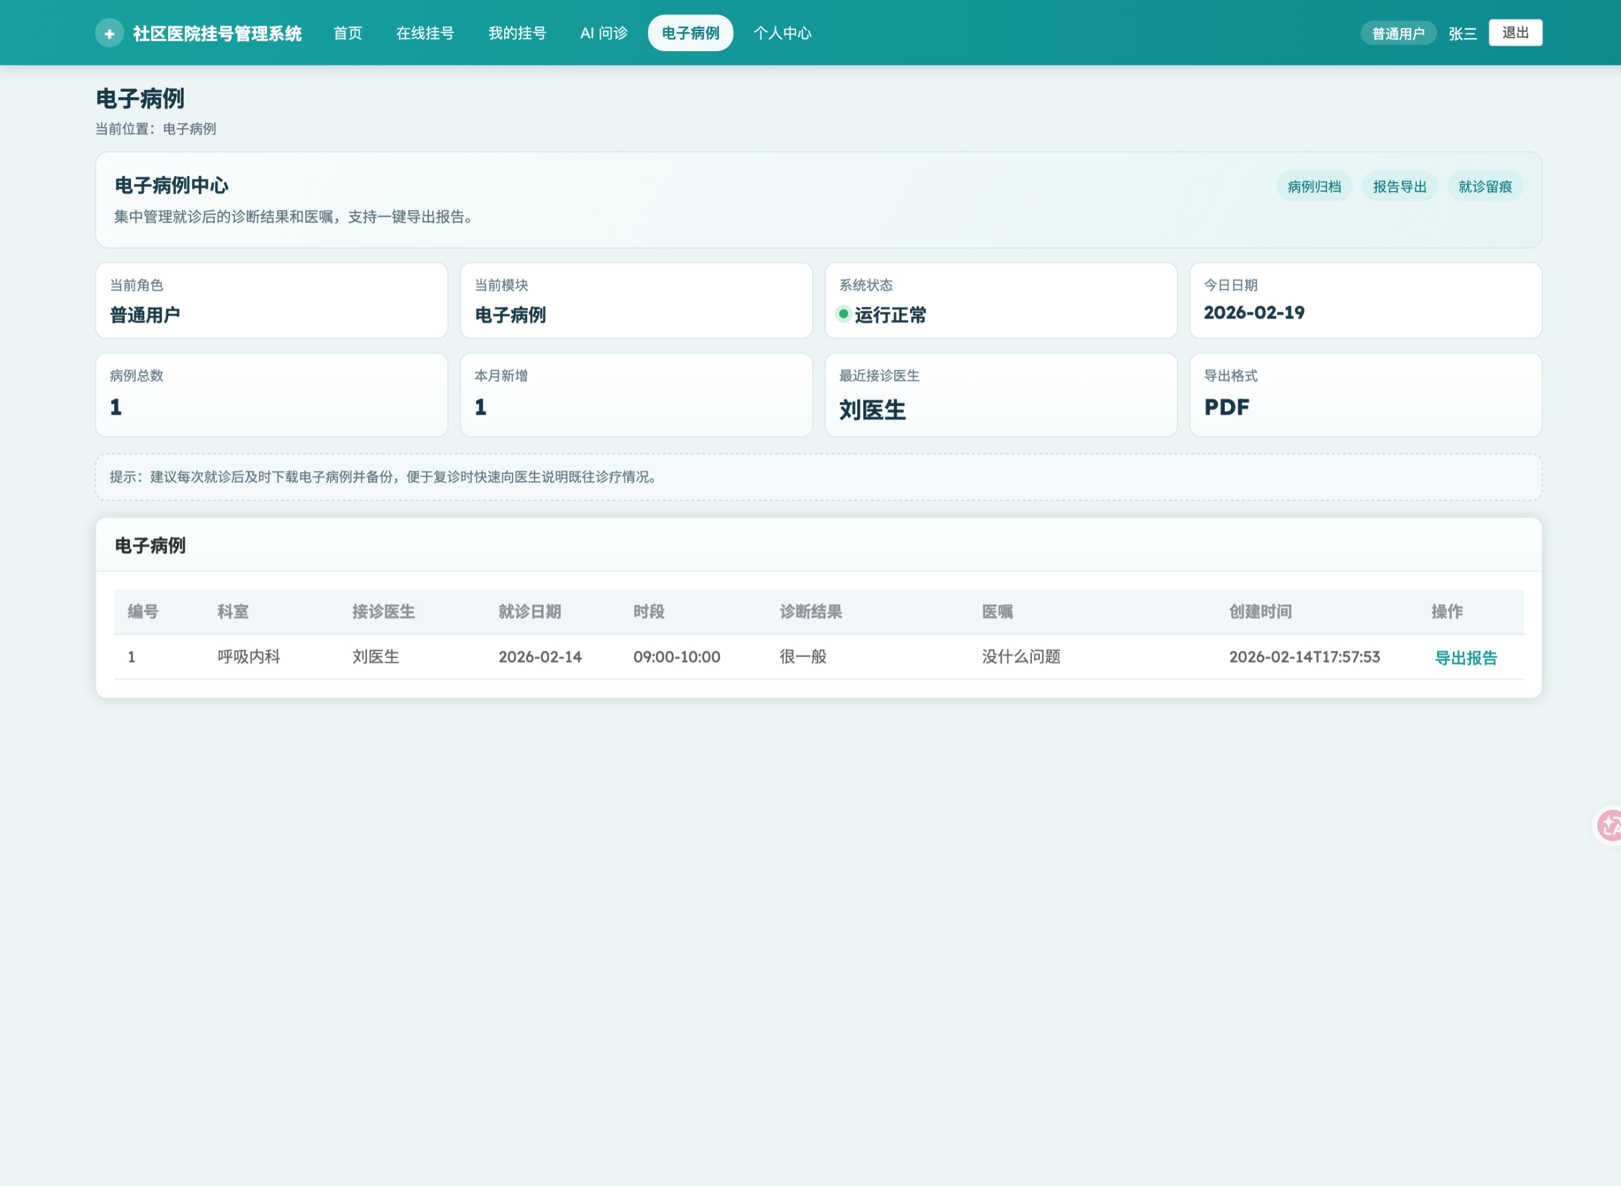The image size is (1621, 1186).
Task: Open the AI 问诊 page
Action: [604, 33]
